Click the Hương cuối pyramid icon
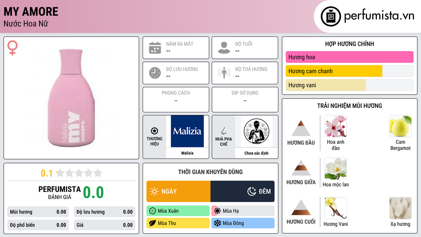 pyautogui.click(x=301, y=207)
